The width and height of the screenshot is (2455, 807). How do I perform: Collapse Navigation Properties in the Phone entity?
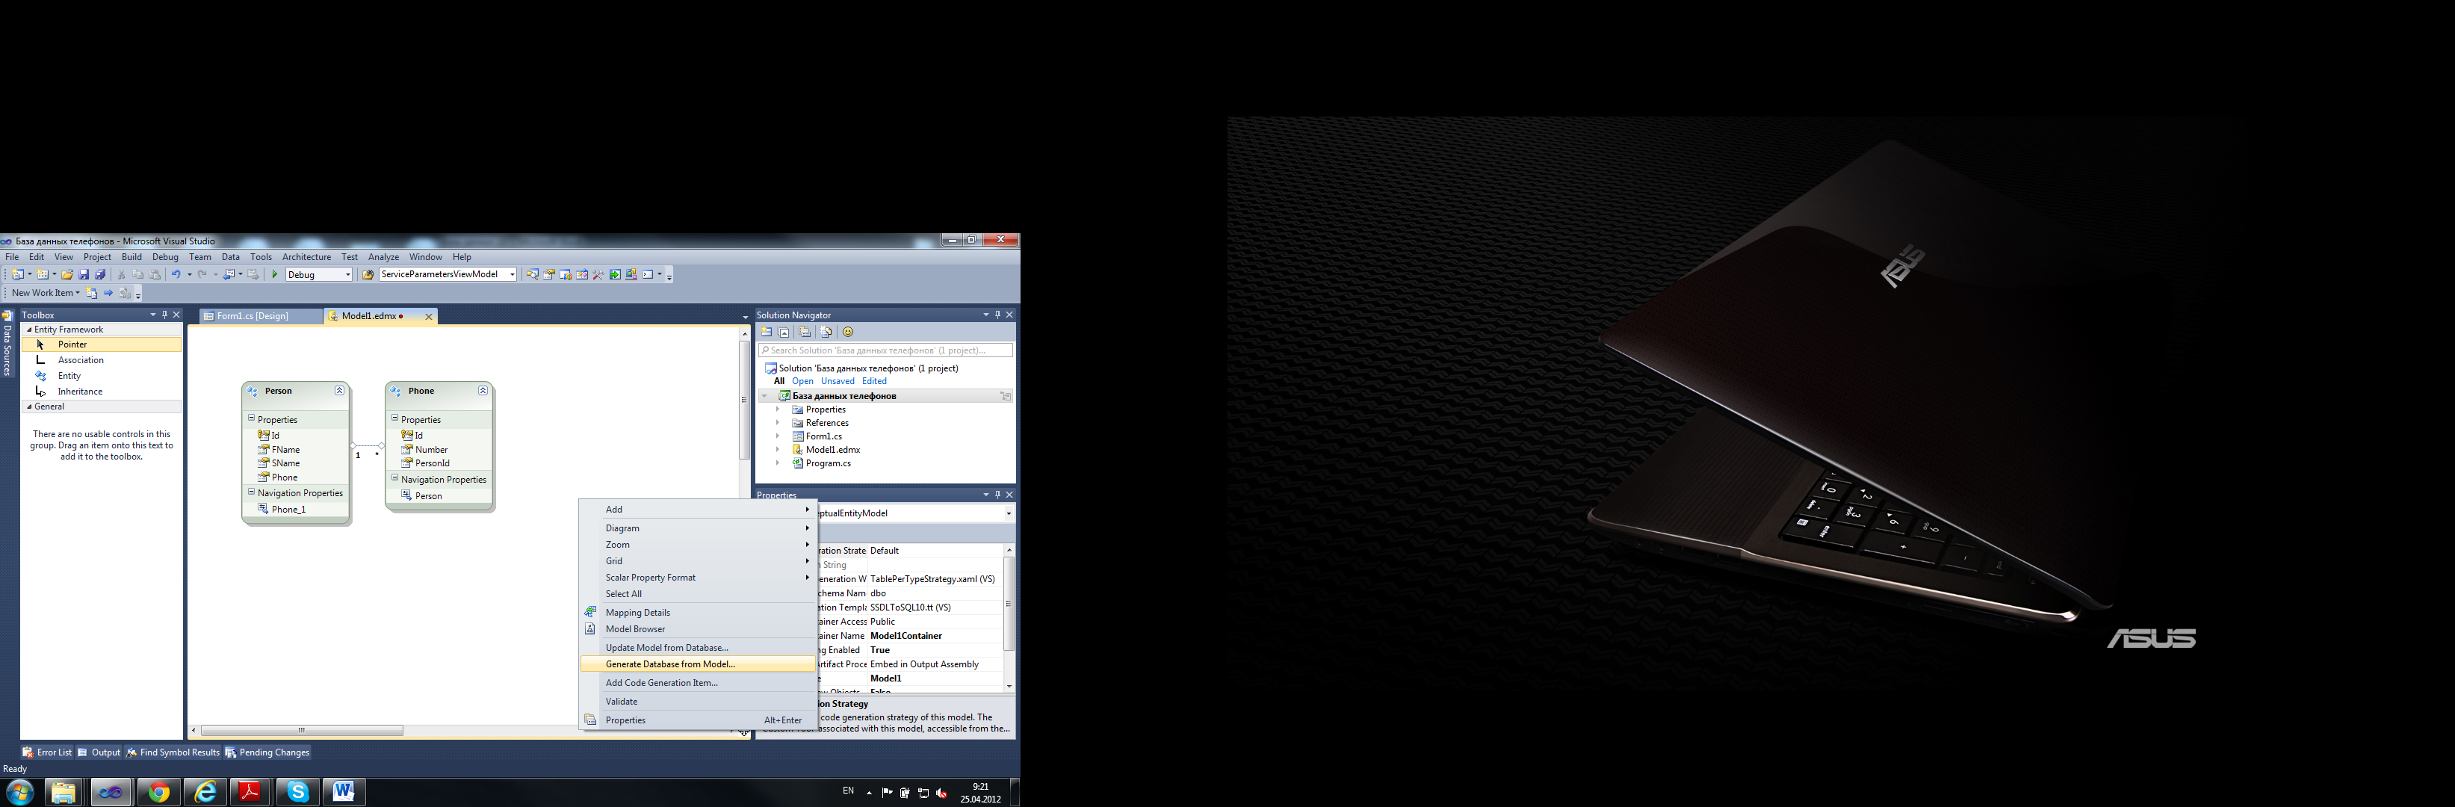[394, 478]
